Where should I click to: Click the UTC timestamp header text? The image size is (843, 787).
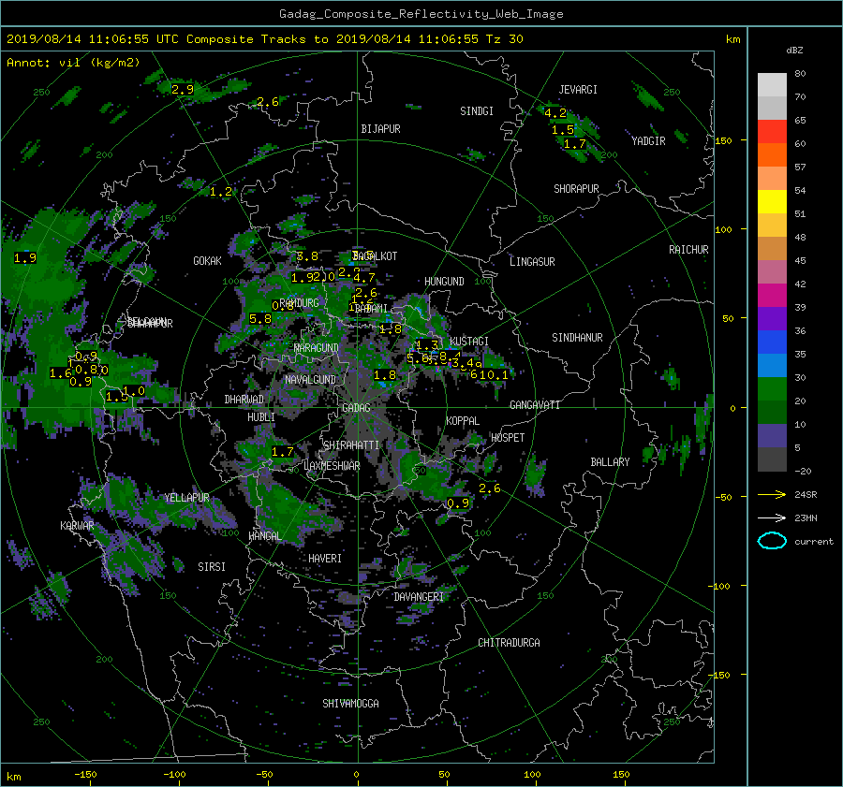click(264, 39)
